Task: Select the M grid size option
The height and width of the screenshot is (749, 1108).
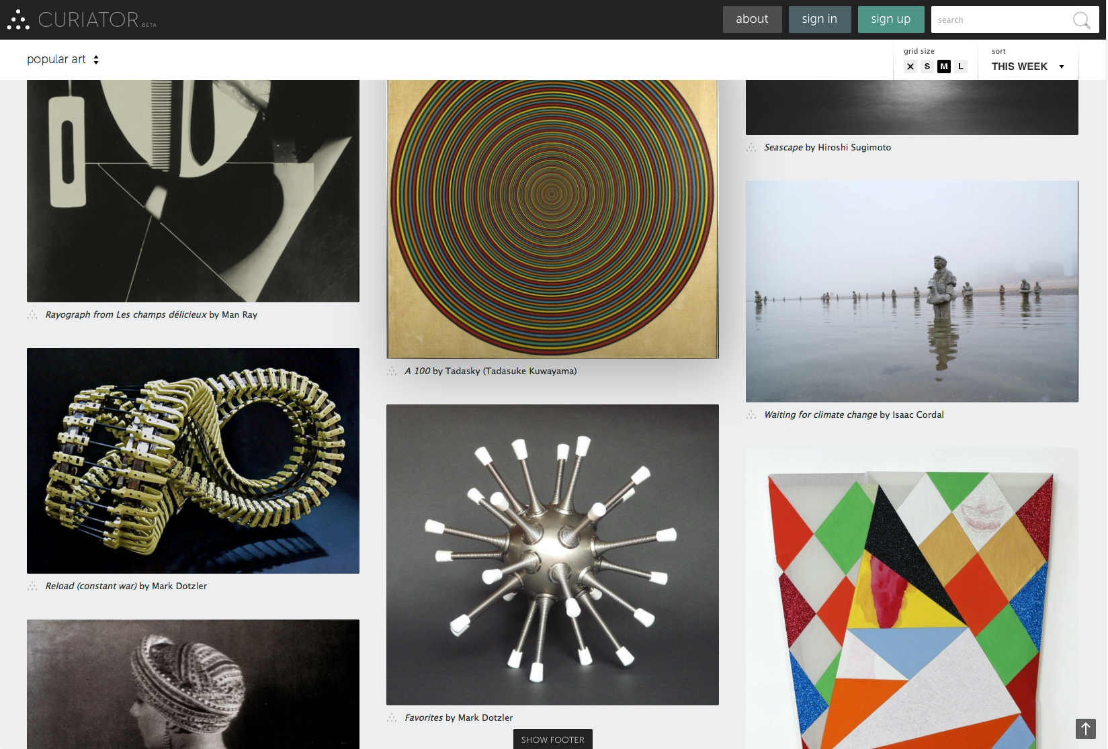Action: pos(944,67)
